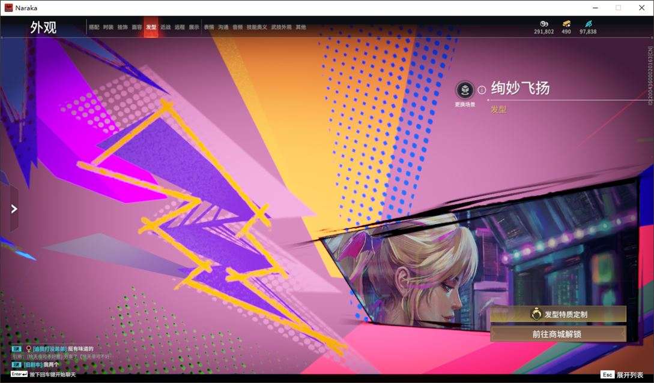Switch to the 搭配 tab

pyautogui.click(x=94, y=27)
